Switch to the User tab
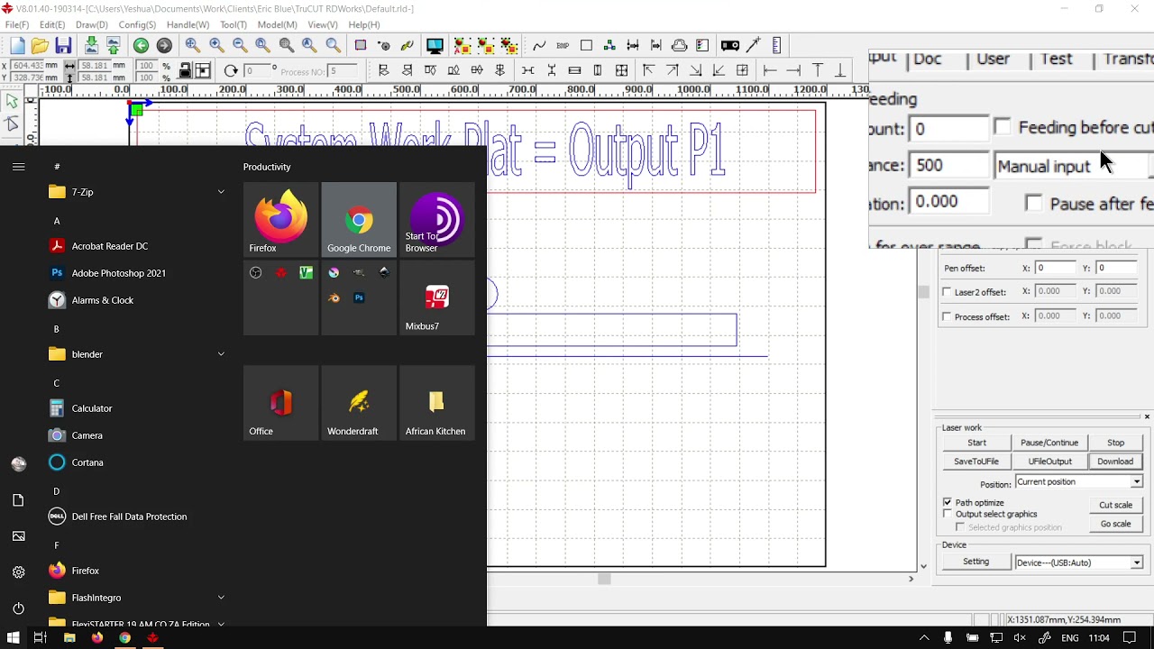 tap(993, 59)
